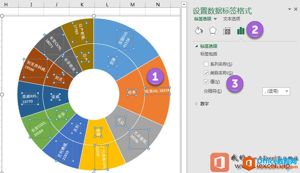Image resolution: width=300 pixels, height=173 pixels.
Task: Select column M header
Action: point(132,5)
